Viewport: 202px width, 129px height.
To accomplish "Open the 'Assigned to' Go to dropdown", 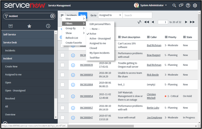I will pos(110,15).
